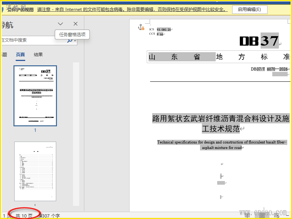
Task: Click the standard number DB37/T 6070—2026
Action: tap(269, 69)
